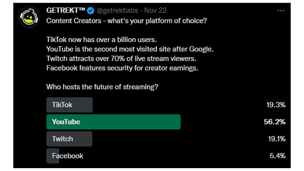Pick the Twitch poll option
304x171 pixels.
coord(69,139)
